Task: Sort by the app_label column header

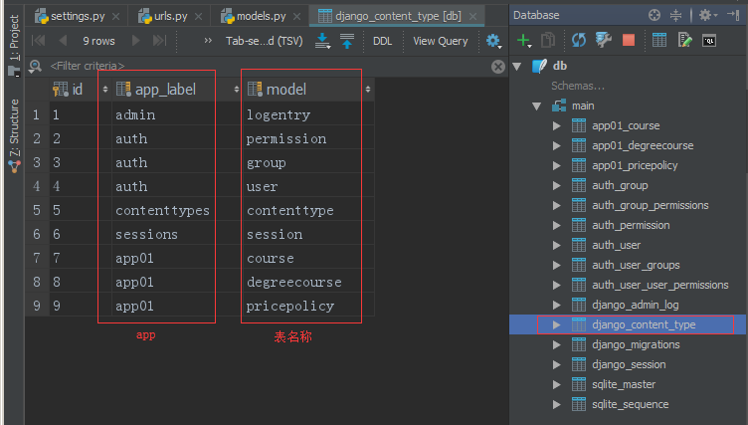Action: coord(176,90)
